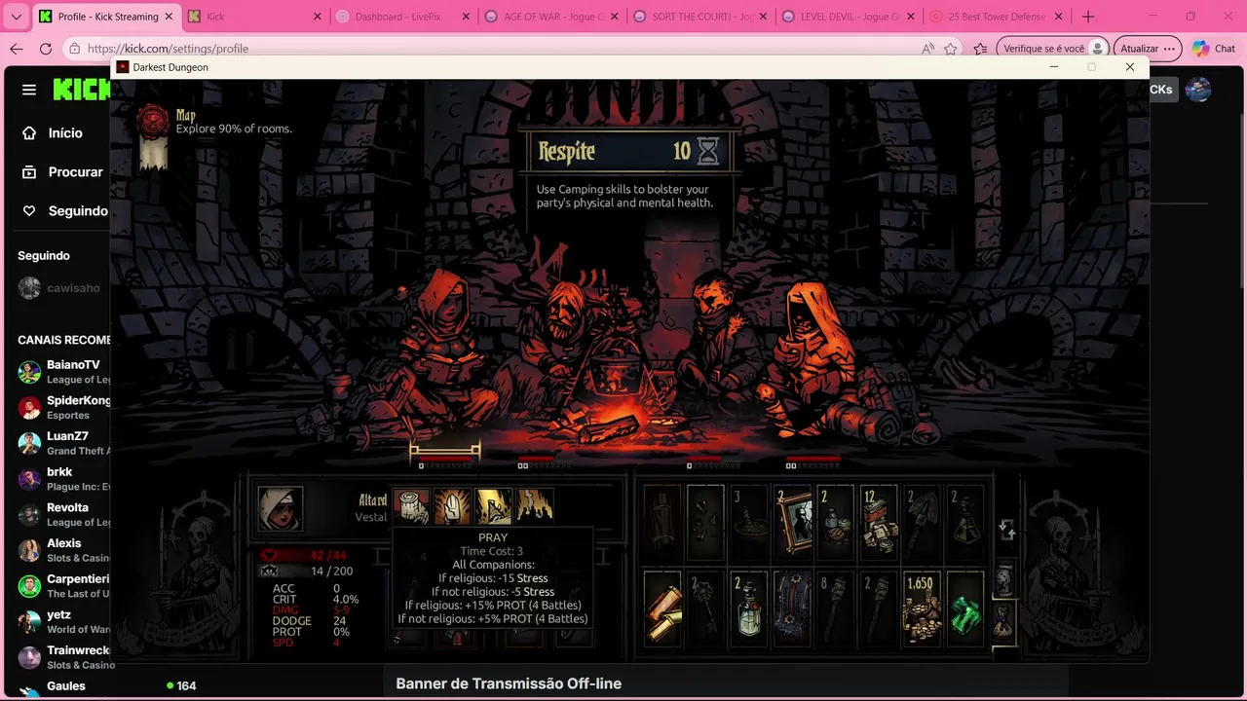Select the green emerald gem item
The image size is (1247, 701).
click(965, 609)
